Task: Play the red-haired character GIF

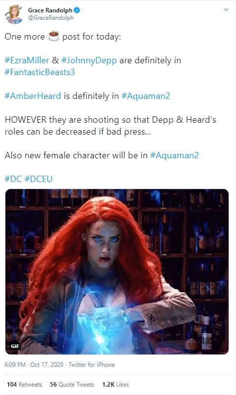Action: (x=117, y=272)
